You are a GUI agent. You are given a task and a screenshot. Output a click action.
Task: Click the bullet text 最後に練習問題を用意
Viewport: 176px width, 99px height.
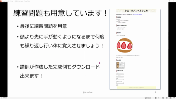[x=43, y=26]
